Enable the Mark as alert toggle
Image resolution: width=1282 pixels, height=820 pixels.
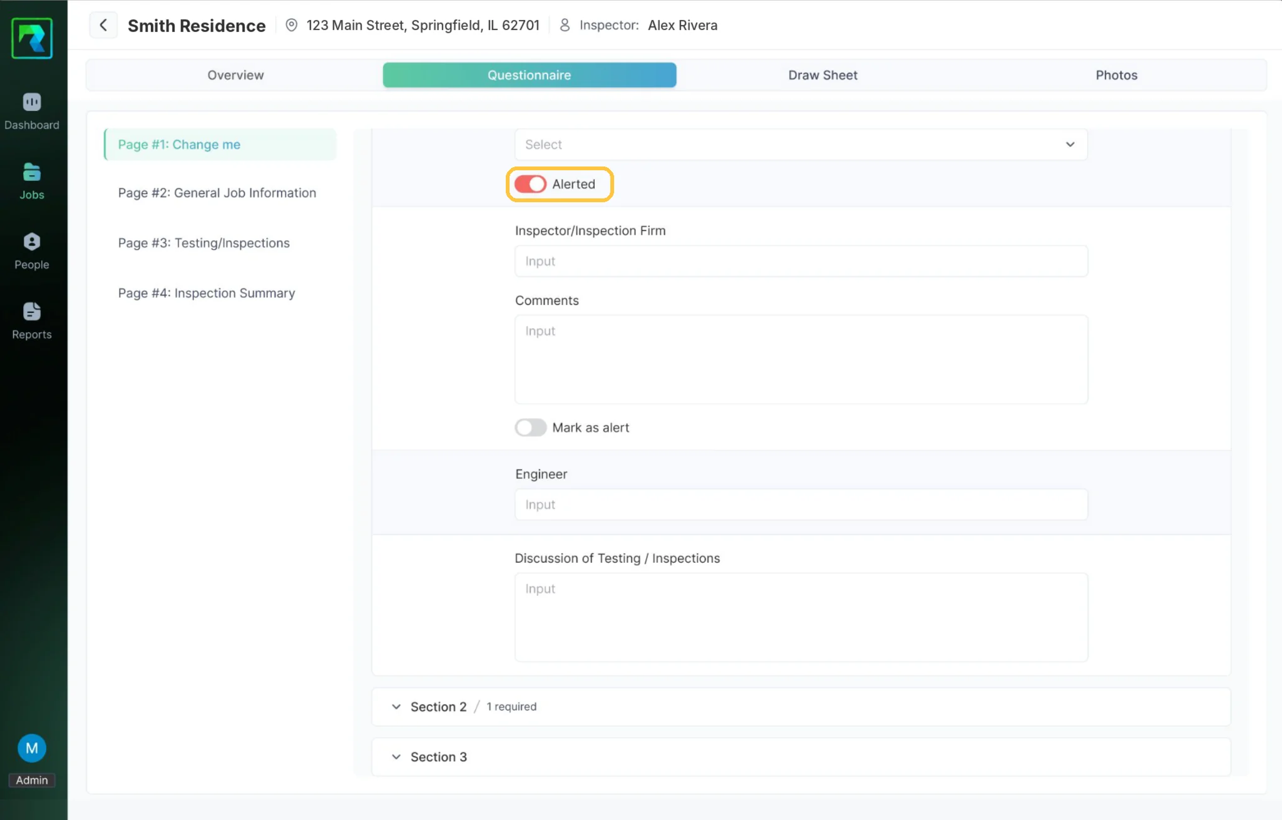pyautogui.click(x=530, y=428)
